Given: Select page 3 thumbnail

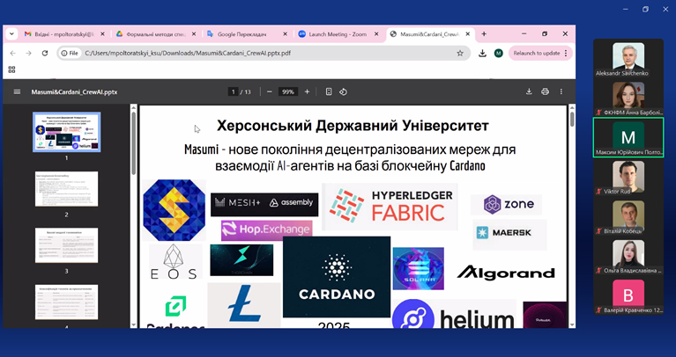Looking at the screenshot, I should [x=67, y=245].
